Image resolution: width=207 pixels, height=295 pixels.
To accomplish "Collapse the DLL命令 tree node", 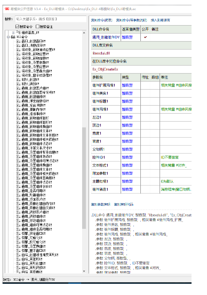I will pos(9,37).
